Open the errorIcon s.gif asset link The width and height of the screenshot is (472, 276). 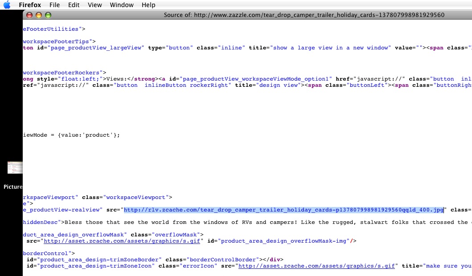point(316,266)
